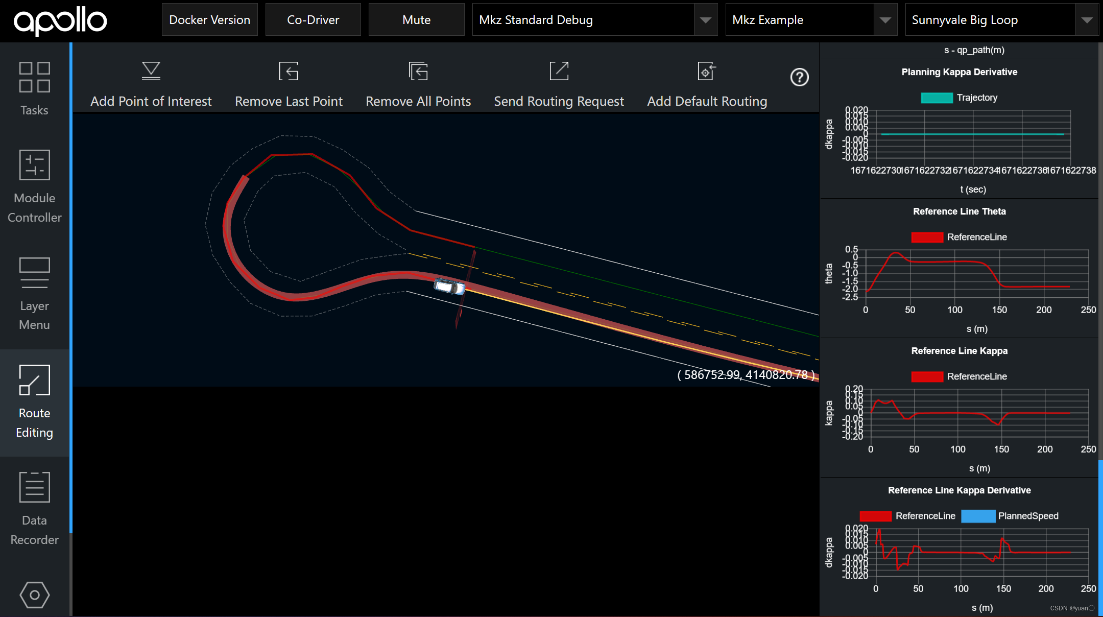Image resolution: width=1103 pixels, height=617 pixels.
Task: Open the Tasks panel icon
Action: (x=34, y=77)
